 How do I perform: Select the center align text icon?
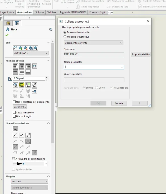tap(22, 66)
